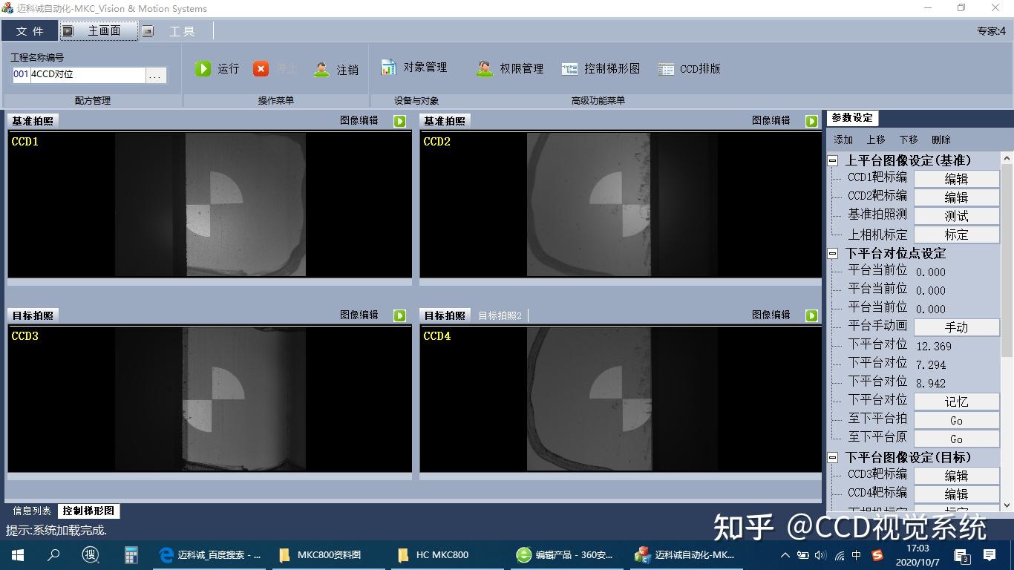Open the Sogou search taskbar icon
Viewport: 1014px width, 570px height.
point(91,555)
